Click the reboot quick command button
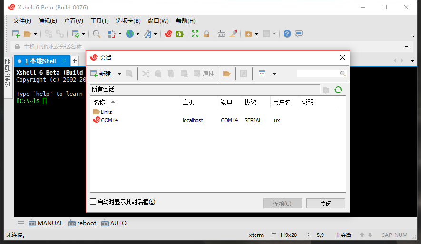421x244 pixels. [82, 223]
